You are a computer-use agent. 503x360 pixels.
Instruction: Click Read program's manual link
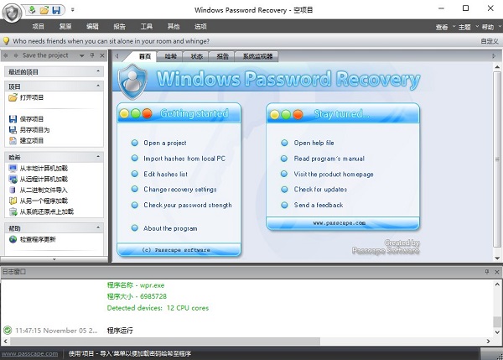click(x=329, y=159)
